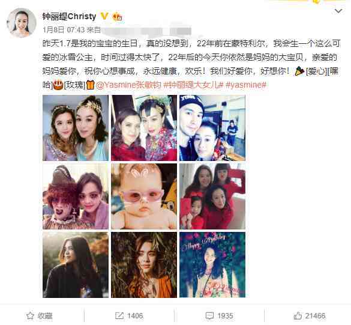Click the favorite star icon 收藏
This screenshot has height=325, width=351.
coord(39,316)
